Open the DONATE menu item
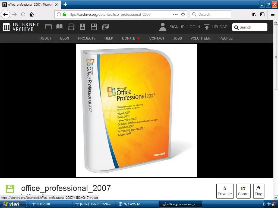This screenshot has width=278, height=208. pyautogui.click(x=131, y=38)
